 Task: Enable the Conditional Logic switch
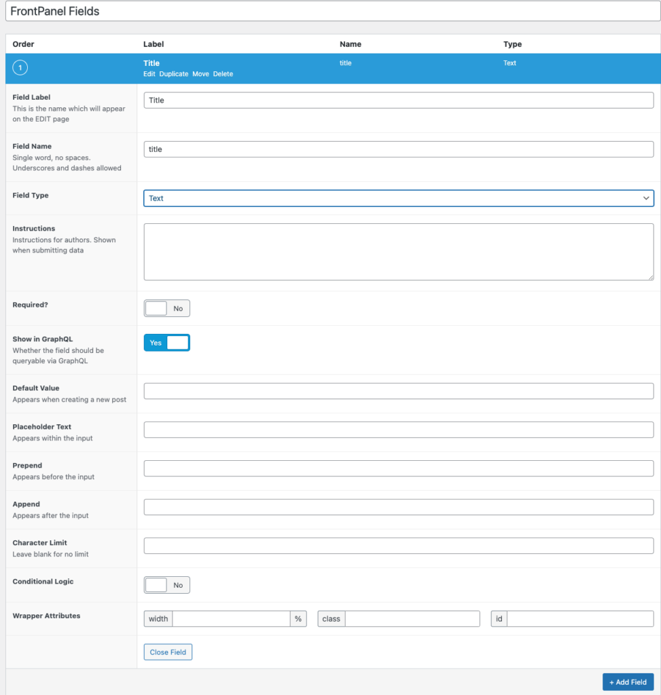(x=167, y=585)
